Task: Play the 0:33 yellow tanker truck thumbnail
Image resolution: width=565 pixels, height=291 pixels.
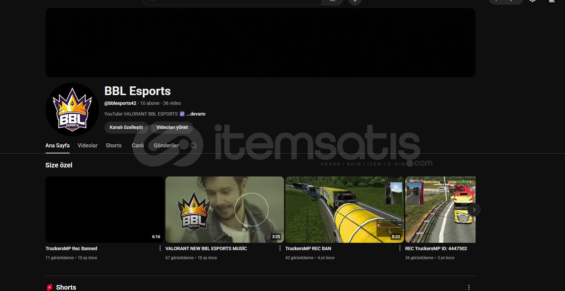Action: pos(345,210)
